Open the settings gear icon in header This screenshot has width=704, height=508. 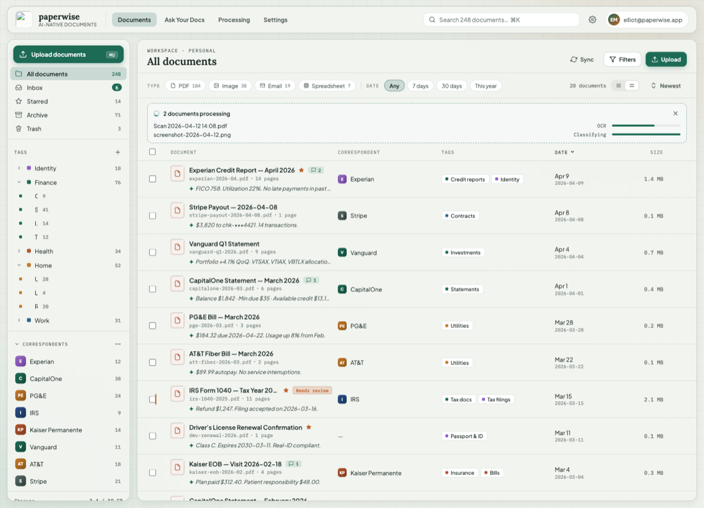(x=592, y=20)
